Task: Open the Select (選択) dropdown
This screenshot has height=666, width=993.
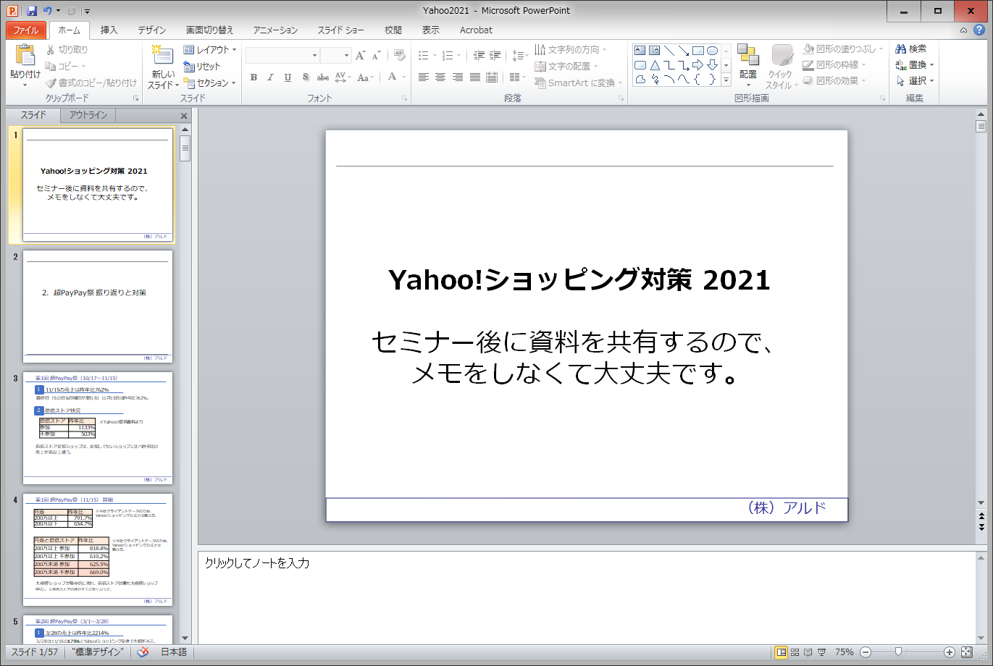Action: pyautogui.click(x=916, y=81)
